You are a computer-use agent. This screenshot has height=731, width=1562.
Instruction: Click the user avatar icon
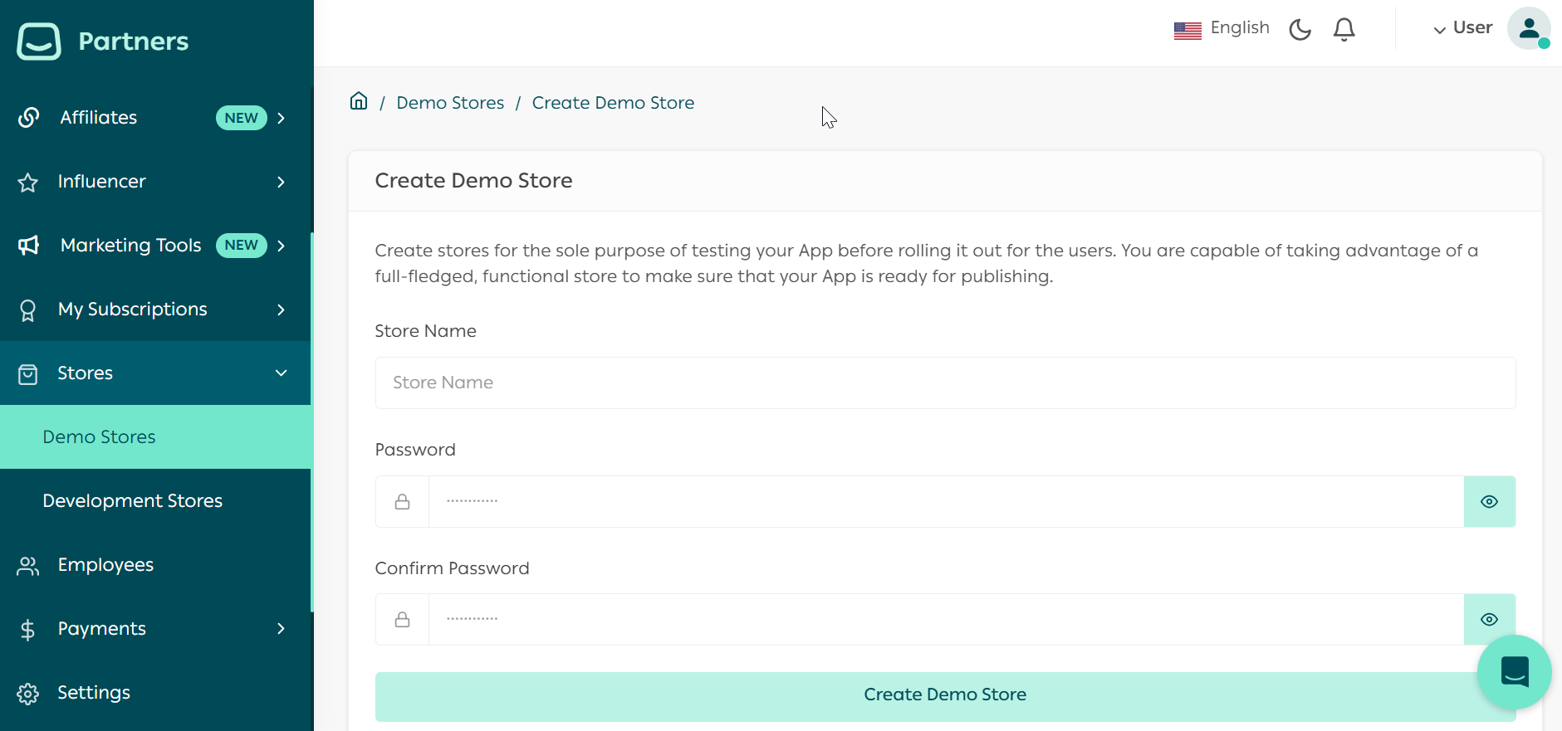point(1529,28)
